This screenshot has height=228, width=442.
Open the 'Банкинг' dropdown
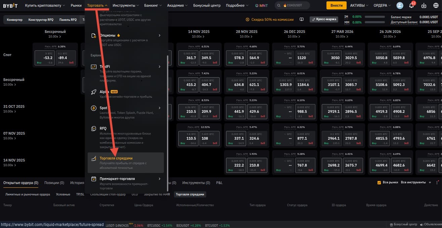153,5
